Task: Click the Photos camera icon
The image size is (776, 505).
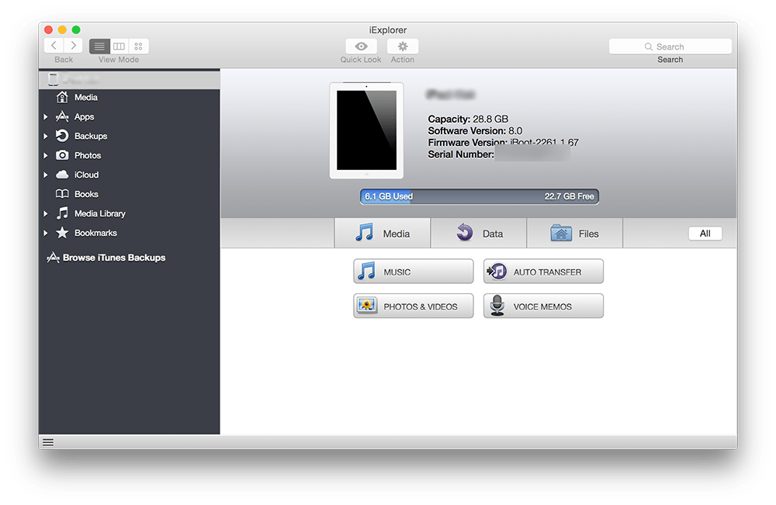Action: click(x=62, y=155)
